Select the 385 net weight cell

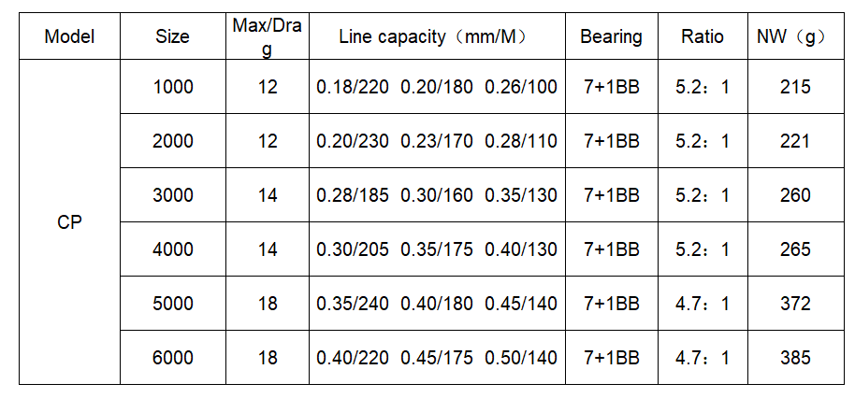point(793,357)
